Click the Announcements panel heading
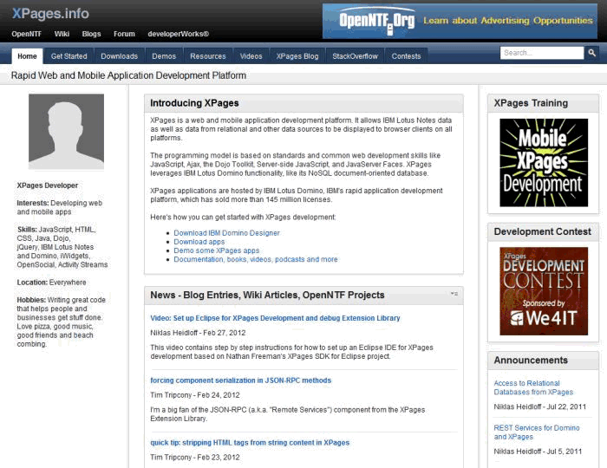This screenshot has width=607, height=468. (x=531, y=361)
